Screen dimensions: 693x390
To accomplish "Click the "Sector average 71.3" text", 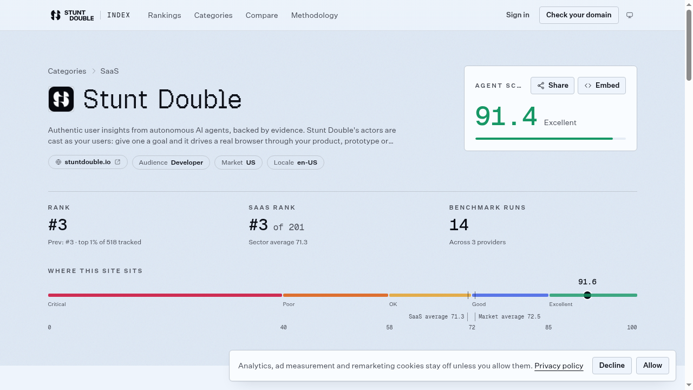I will coord(278,242).
